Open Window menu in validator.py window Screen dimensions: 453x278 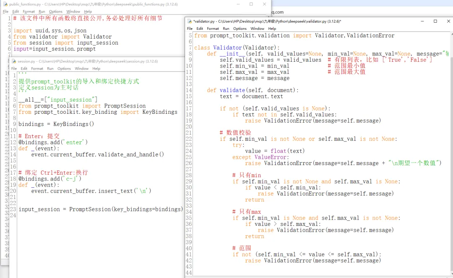point(257,29)
